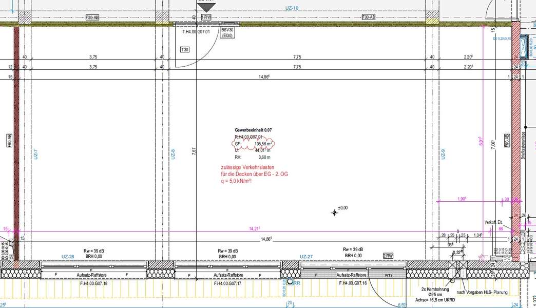Select window label F.H4.00.G07.18

click(94, 283)
